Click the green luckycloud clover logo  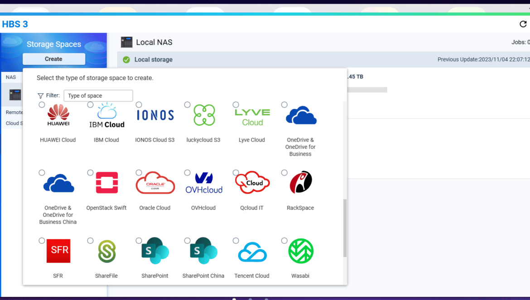(x=204, y=115)
